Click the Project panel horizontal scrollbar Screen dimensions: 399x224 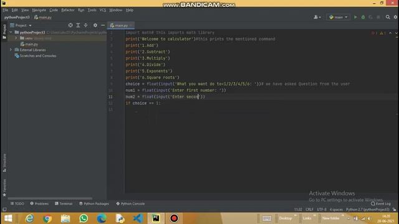click(x=50, y=198)
